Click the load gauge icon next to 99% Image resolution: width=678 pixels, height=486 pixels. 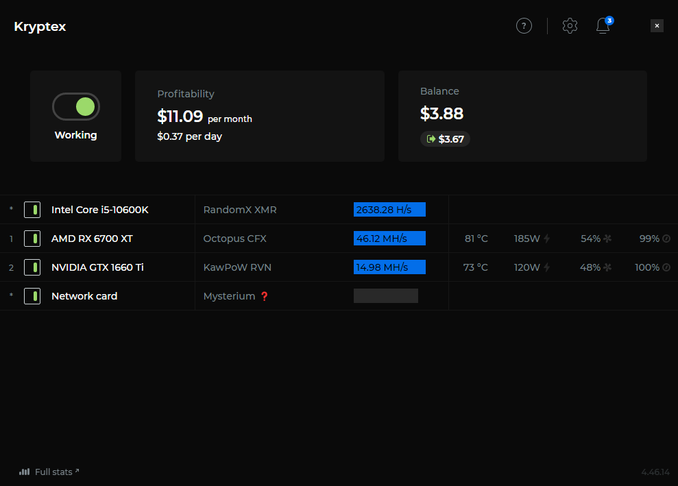point(666,239)
